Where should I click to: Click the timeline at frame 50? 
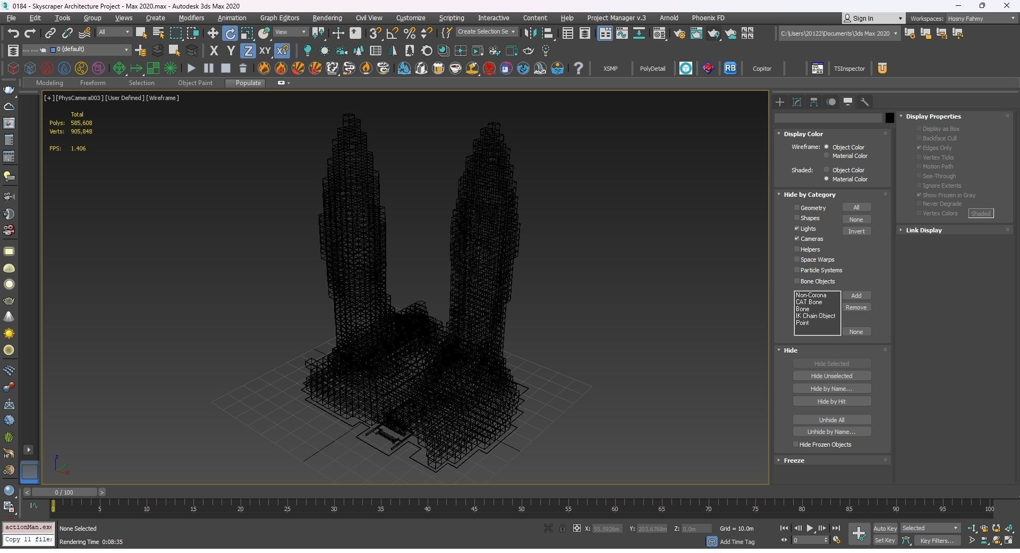521,509
